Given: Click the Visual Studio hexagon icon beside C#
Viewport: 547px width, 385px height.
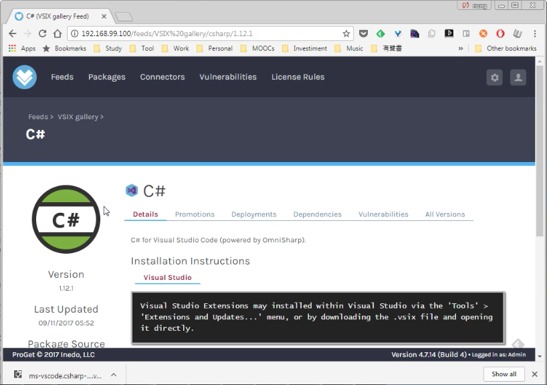Looking at the screenshot, I should tap(132, 190).
